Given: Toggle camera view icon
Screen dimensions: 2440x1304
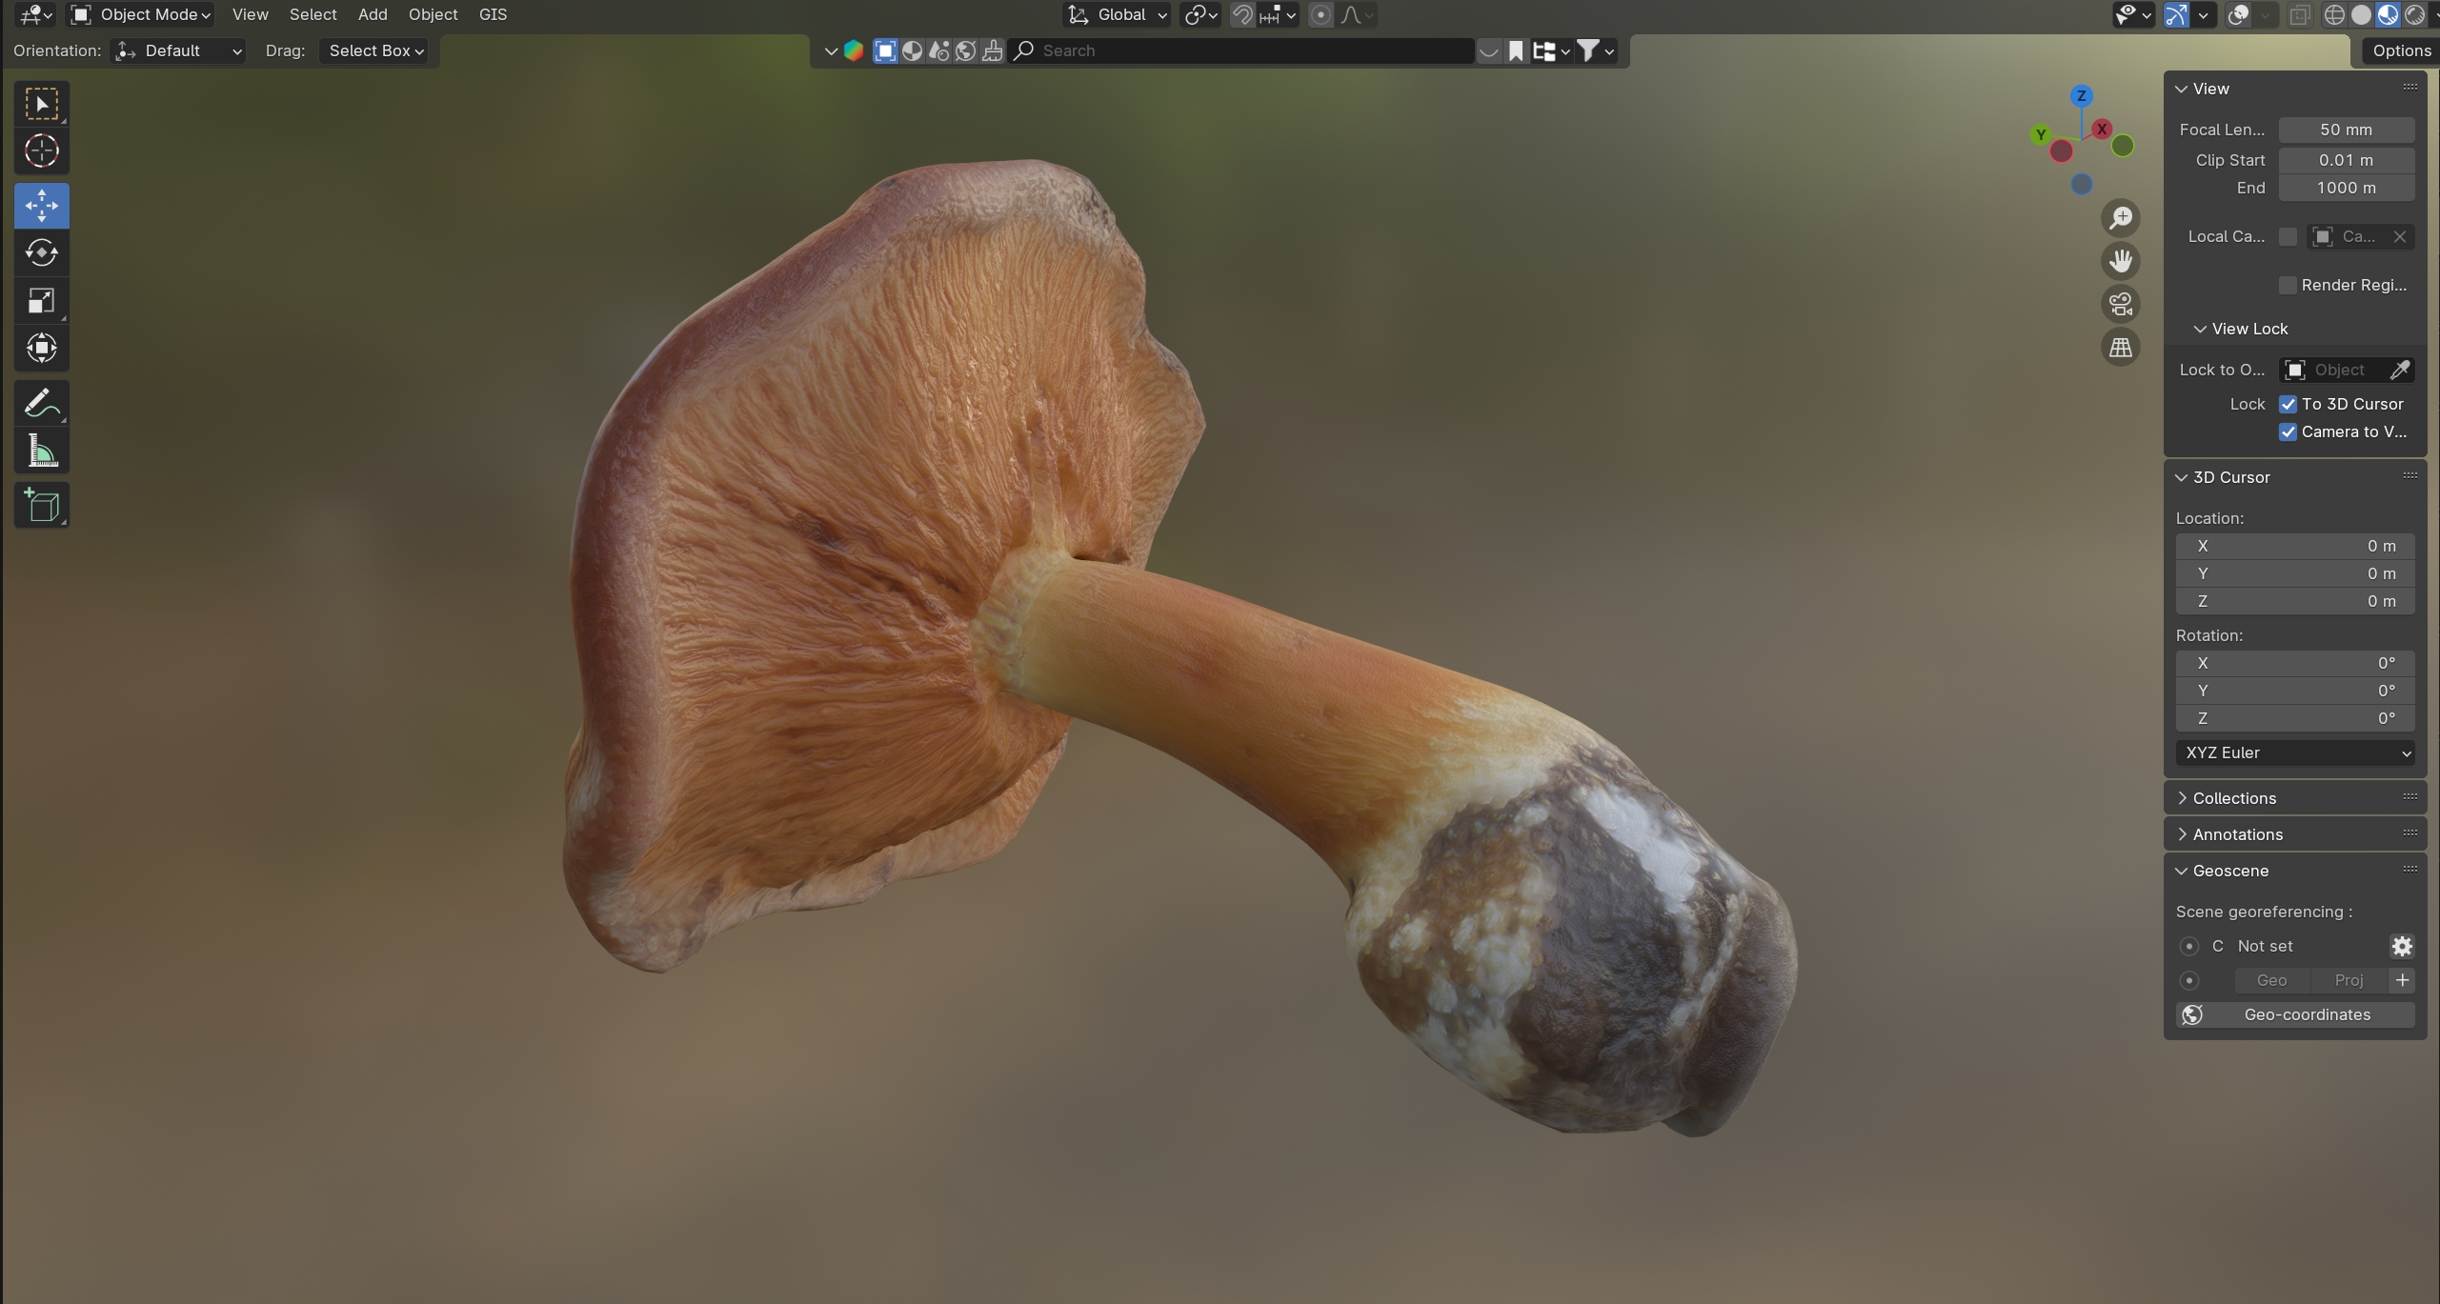Looking at the screenshot, I should [2120, 305].
